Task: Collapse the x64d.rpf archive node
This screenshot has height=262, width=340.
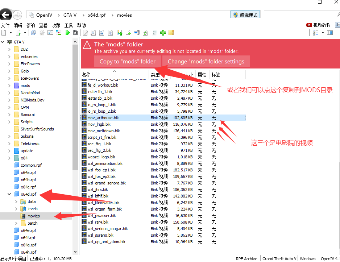Action: tap(9, 194)
